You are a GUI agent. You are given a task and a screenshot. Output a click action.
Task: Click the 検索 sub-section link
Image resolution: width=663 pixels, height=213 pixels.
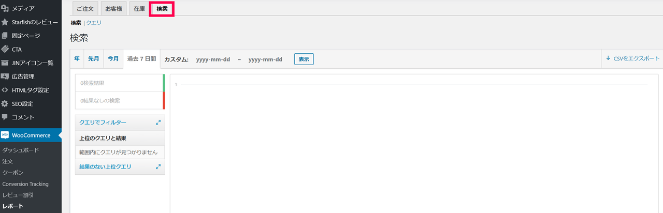(x=76, y=23)
